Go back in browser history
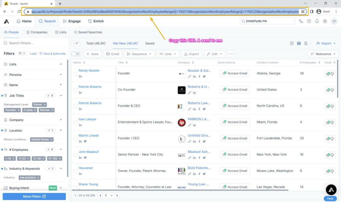 (x=5, y=12)
